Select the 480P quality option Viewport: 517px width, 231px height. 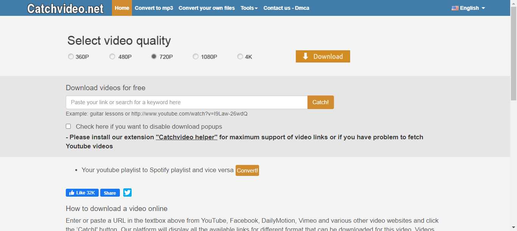(x=112, y=57)
